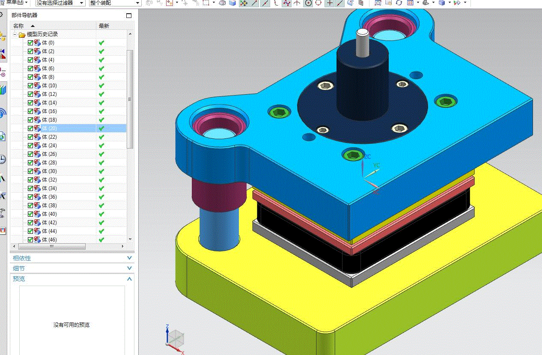This screenshot has width=542, height=355.
Task: Open the blue radio-wave sidebar icon
Action: point(3,113)
